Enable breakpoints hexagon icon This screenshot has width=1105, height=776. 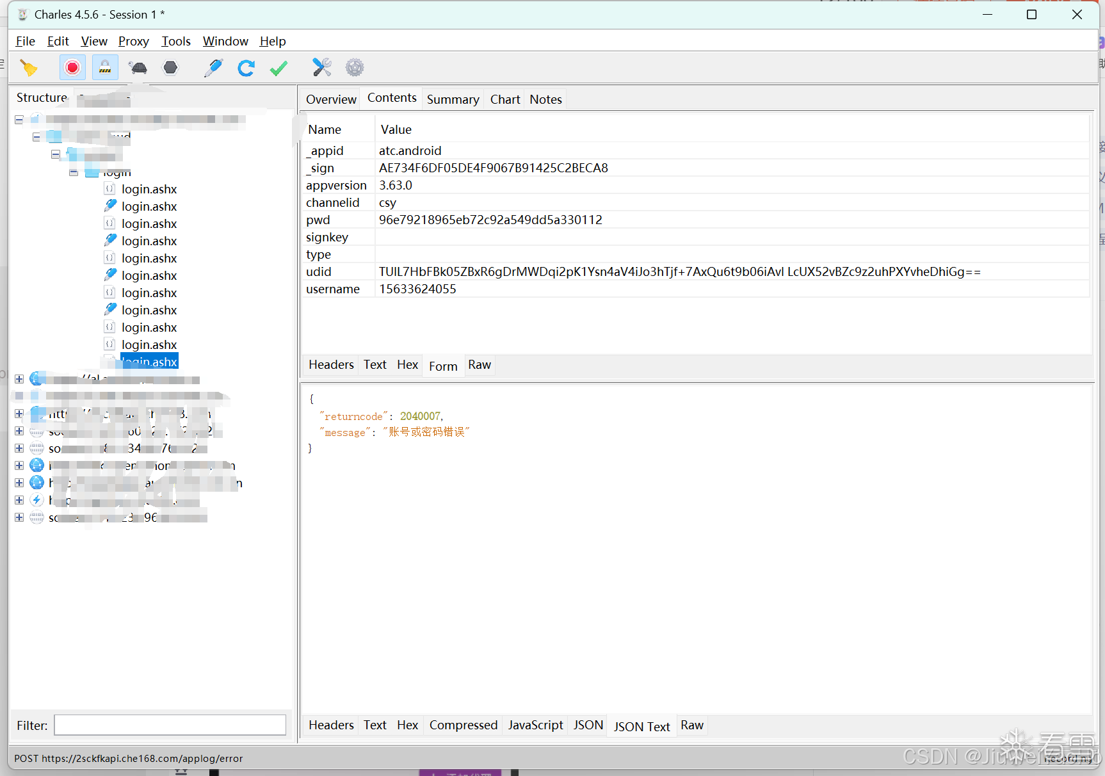[x=170, y=68]
